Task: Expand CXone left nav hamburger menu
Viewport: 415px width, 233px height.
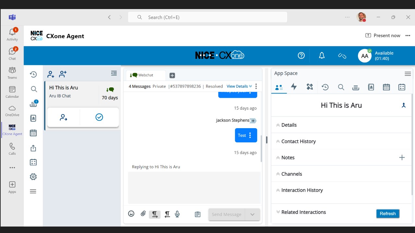Action: point(33,191)
